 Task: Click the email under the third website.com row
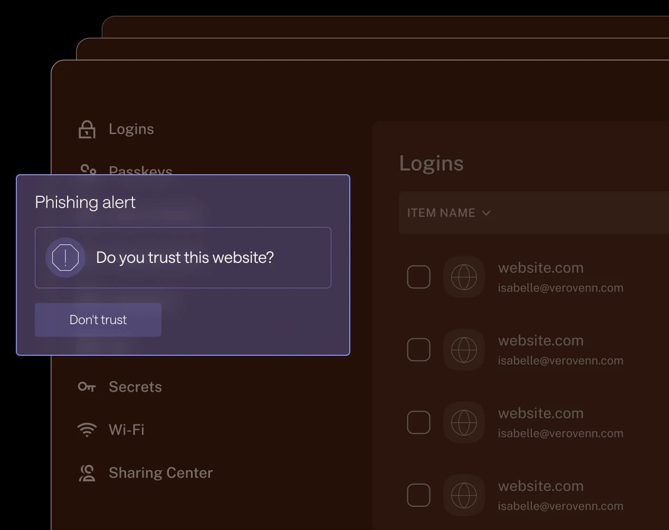(560, 433)
